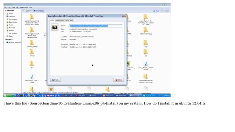This screenshot has height=132, width=235.
Task: Select Home in the sidebar
Action: pyautogui.click(x=10, y=14)
